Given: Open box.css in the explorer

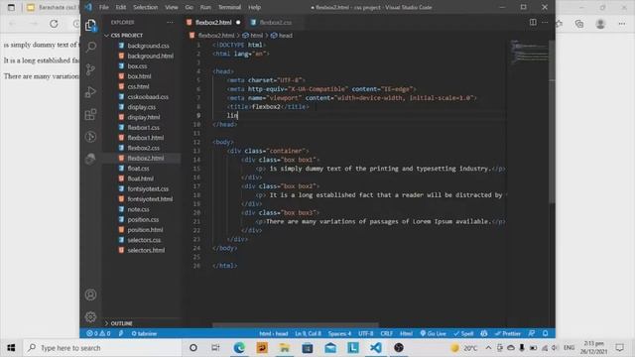Looking at the screenshot, I should click(x=137, y=66).
